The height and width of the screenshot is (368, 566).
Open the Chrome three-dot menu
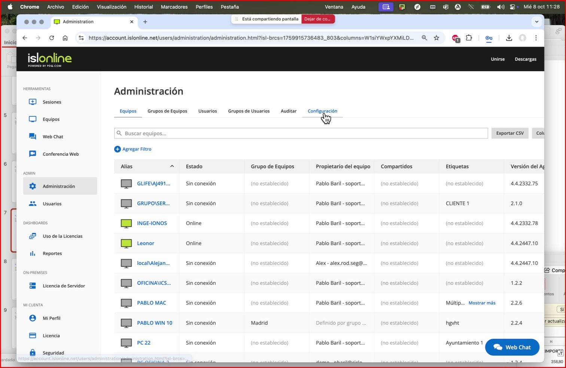tap(536, 38)
